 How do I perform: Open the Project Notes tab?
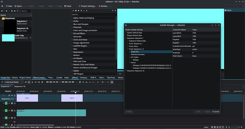(25, 77)
